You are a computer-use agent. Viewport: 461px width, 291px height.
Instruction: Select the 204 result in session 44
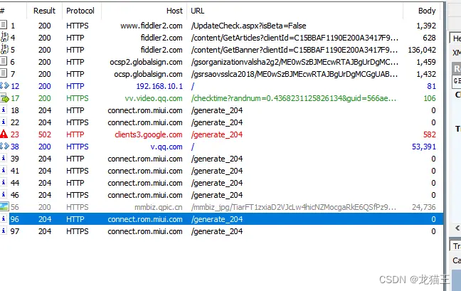click(45, 183)
